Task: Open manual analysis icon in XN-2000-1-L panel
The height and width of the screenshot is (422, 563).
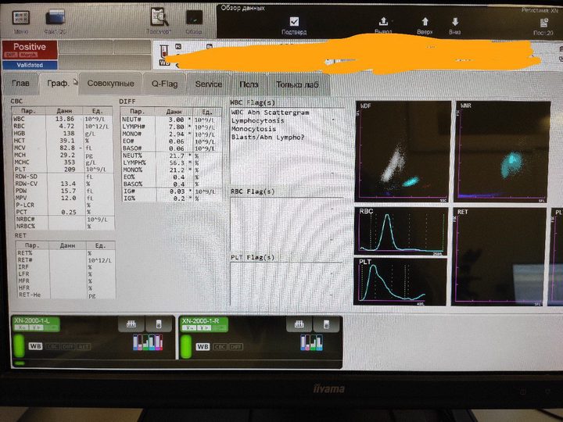Action: pos(159,324)
